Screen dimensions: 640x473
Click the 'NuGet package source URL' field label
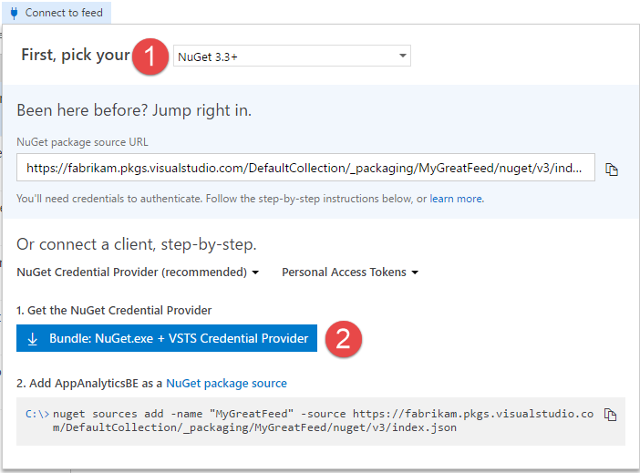coord(82,142)
